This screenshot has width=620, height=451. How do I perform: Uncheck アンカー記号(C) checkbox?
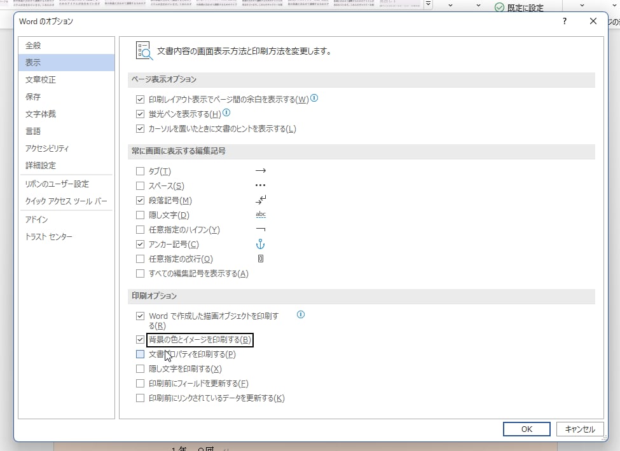pos(140,245)
